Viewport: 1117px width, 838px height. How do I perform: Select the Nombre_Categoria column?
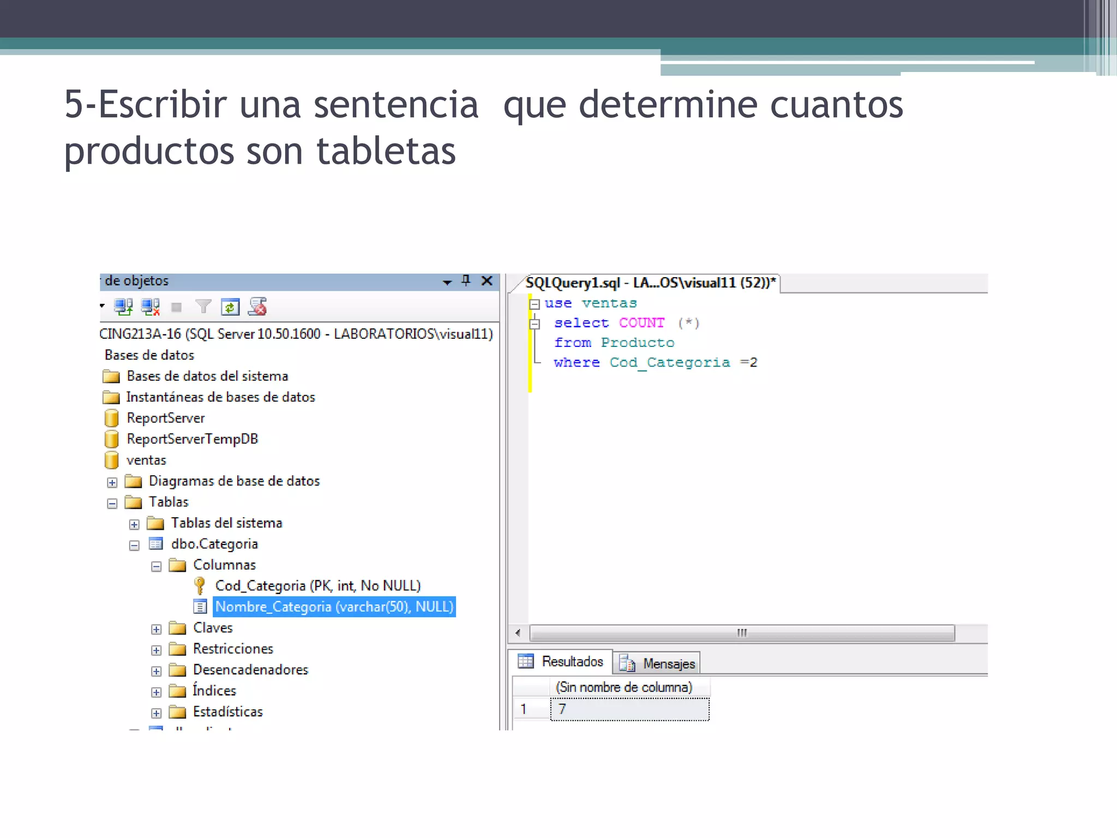point(334,607)
